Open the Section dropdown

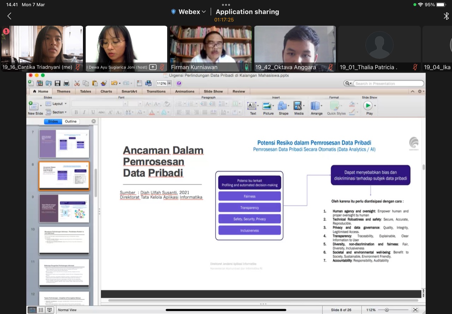[x=56, y=112]
